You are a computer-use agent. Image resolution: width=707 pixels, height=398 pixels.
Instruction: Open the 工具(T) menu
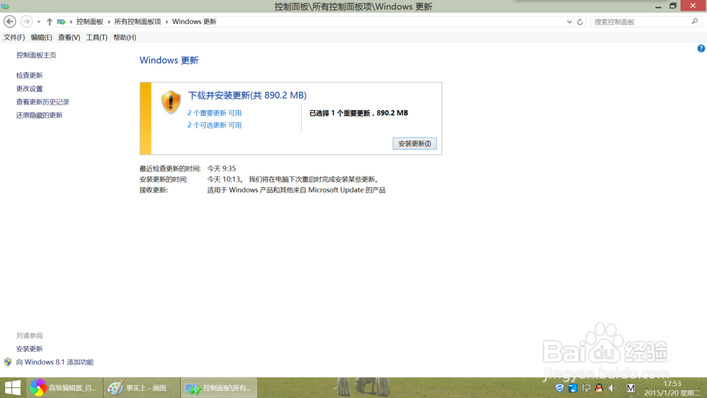(x=97, y=37)
